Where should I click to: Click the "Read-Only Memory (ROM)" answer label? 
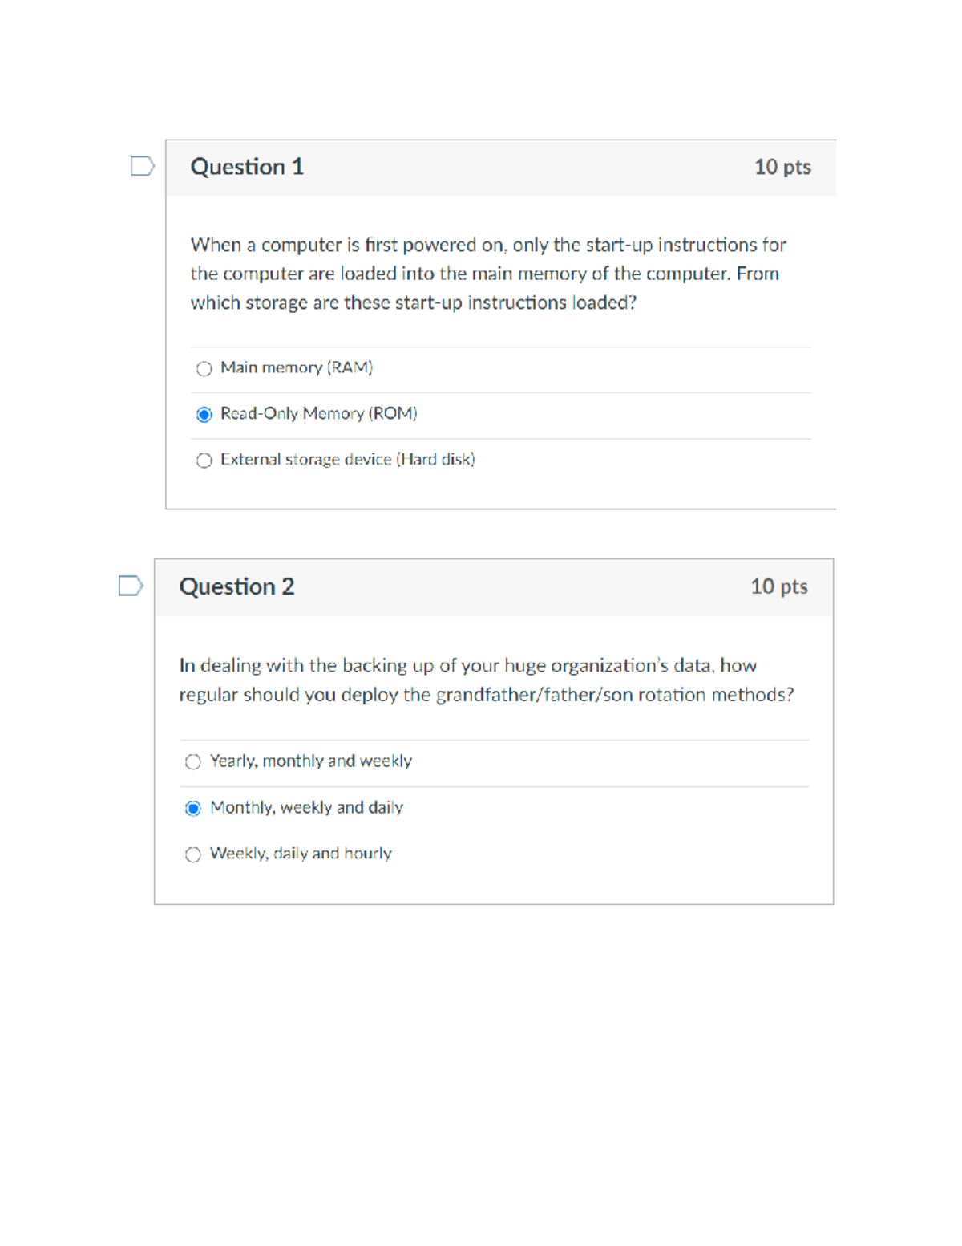coord(319,413)
